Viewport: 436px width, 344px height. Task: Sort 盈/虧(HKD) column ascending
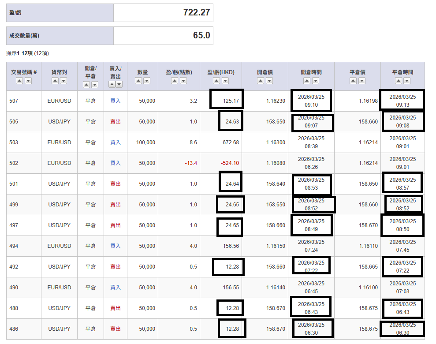216,81
